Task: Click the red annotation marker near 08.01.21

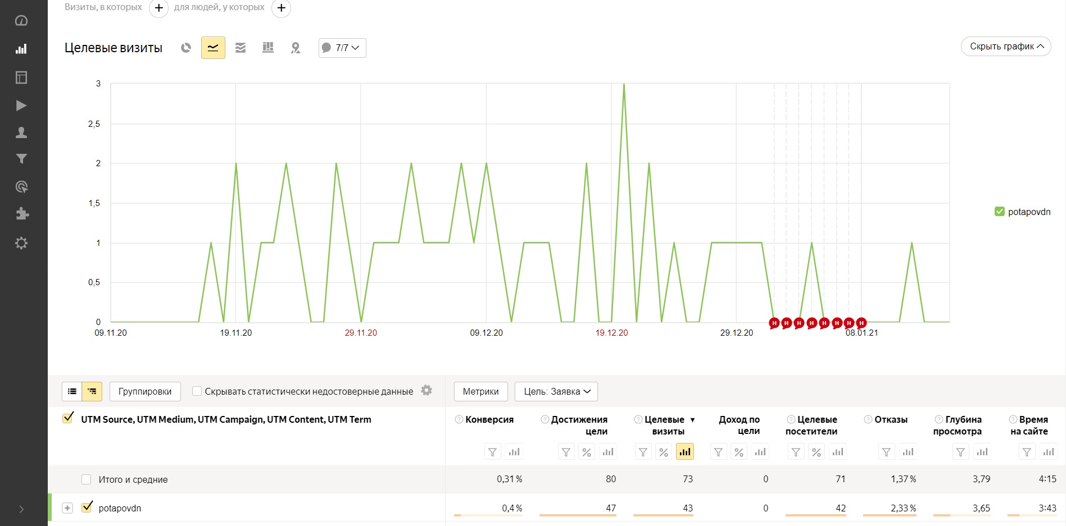Action: [x=861, y=323]
